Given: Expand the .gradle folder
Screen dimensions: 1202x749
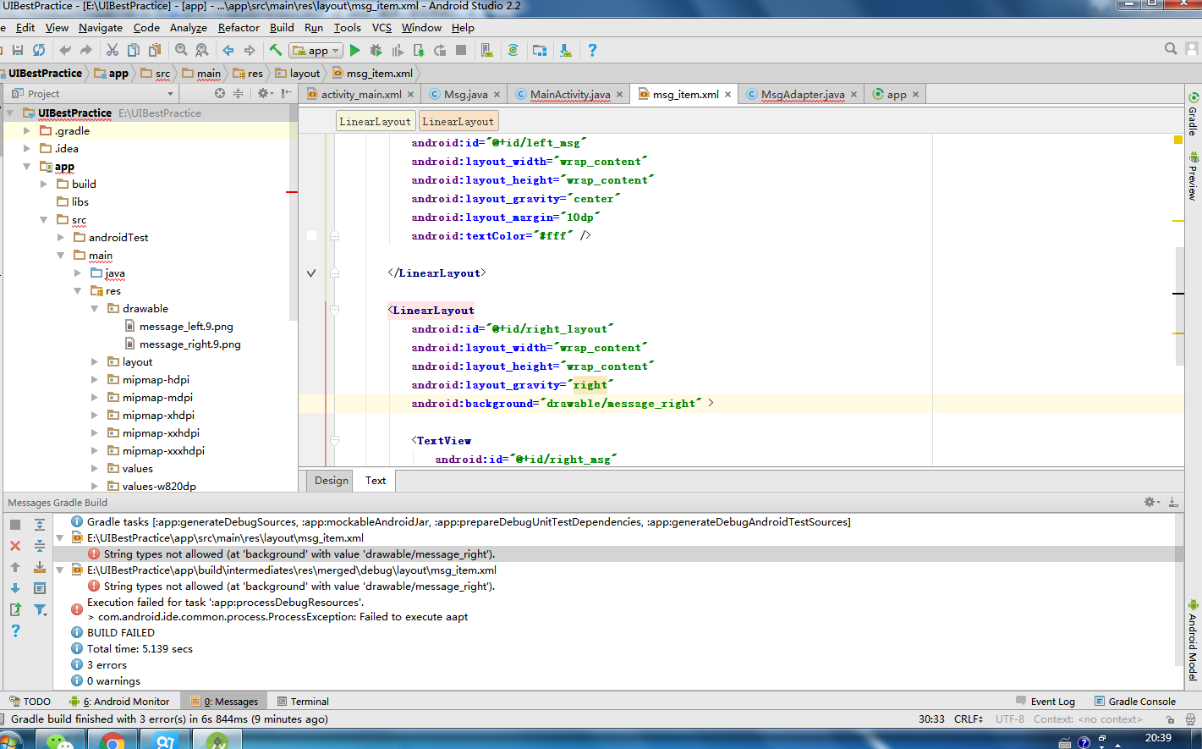Looking at the screenshot, I should (x=27, y=131).
